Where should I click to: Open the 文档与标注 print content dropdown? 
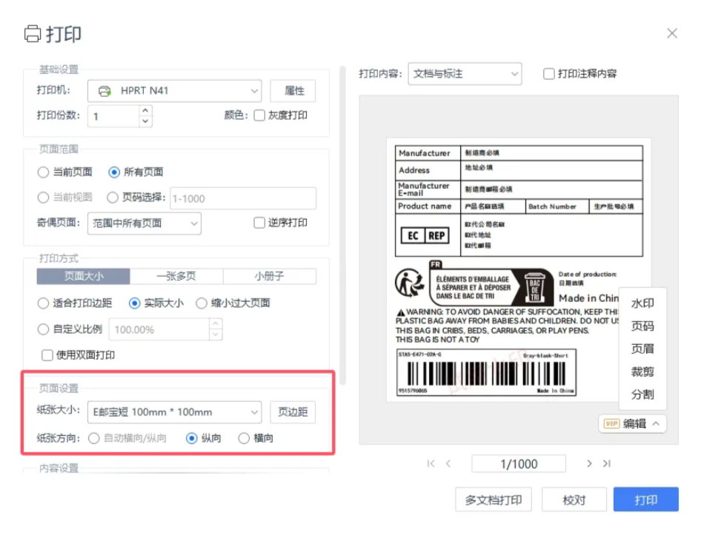coord(465,74)
